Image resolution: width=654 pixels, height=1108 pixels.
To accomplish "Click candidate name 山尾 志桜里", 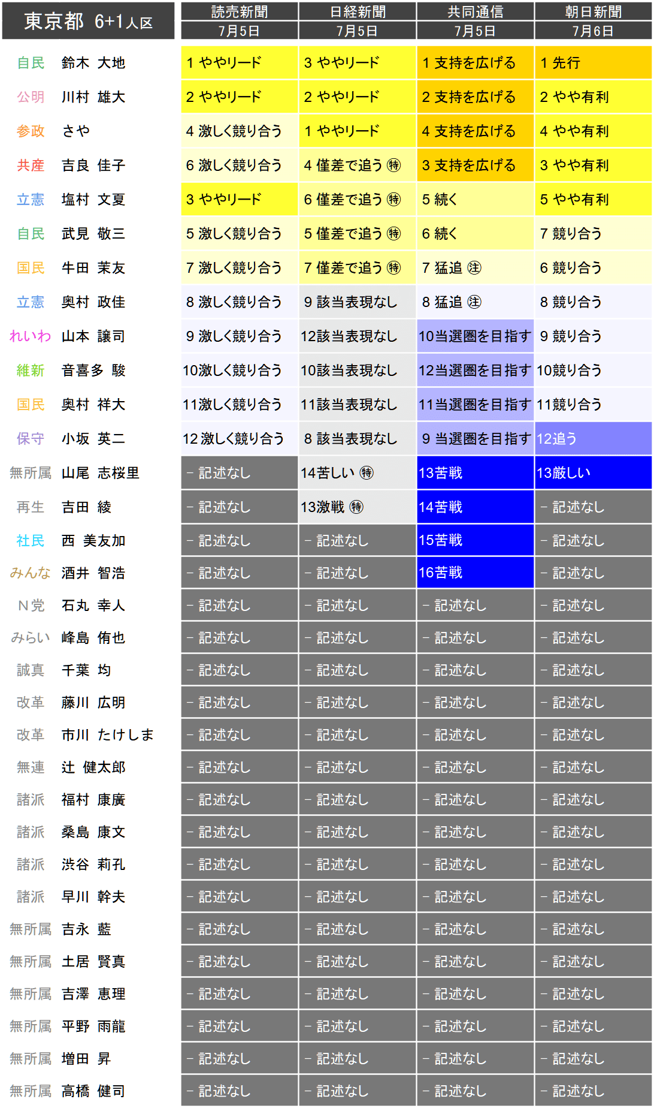I will pos(101,473).
